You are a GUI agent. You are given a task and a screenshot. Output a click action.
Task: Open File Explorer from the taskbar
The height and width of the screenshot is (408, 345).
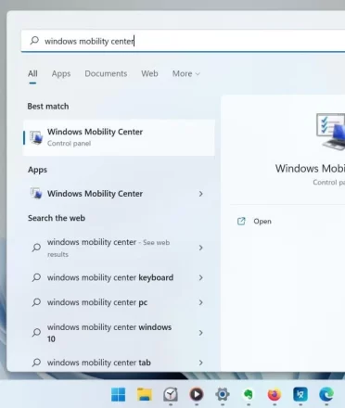pyautogui.click(x=145, y=395)
